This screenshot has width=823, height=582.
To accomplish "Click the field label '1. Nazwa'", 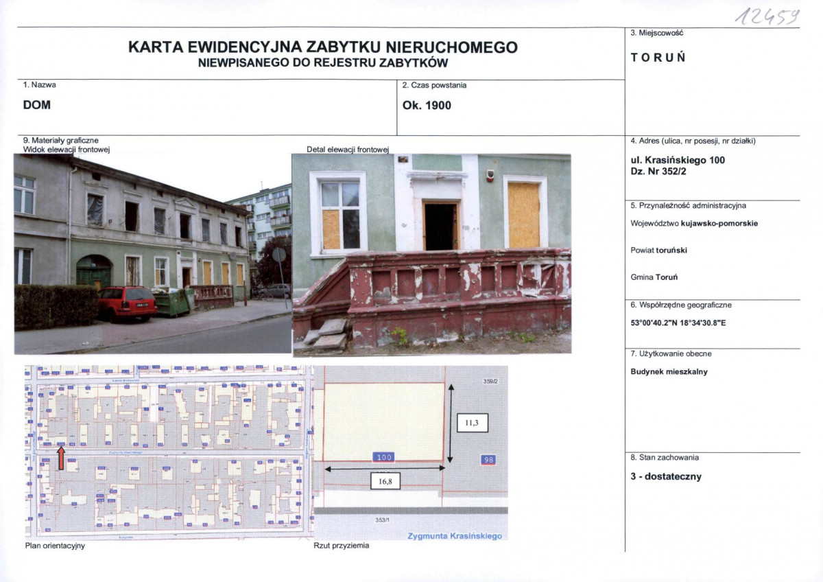I will [40, 86].
